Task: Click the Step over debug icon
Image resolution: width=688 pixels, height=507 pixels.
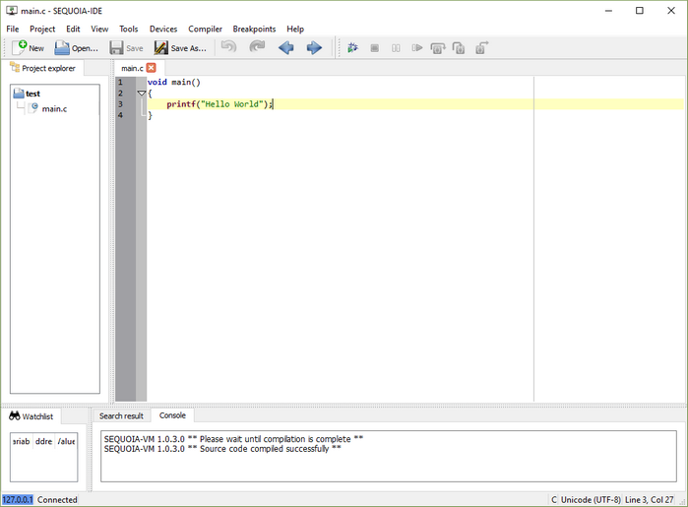Action: point(438,48)
